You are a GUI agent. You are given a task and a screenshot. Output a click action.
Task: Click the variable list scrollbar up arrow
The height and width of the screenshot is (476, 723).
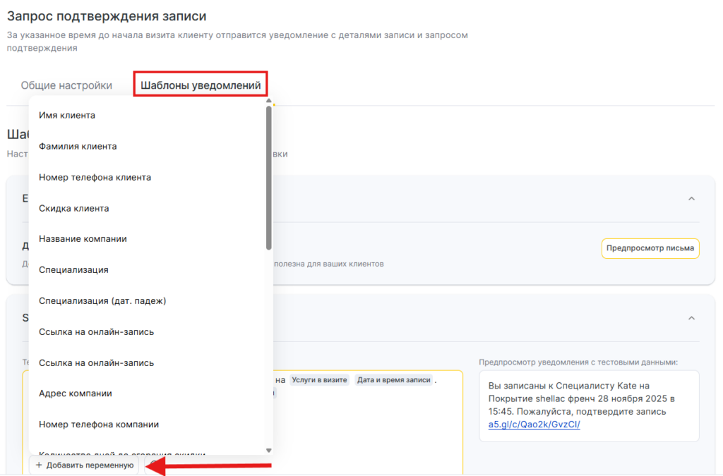pyautogui.click(x=269, y=101)
